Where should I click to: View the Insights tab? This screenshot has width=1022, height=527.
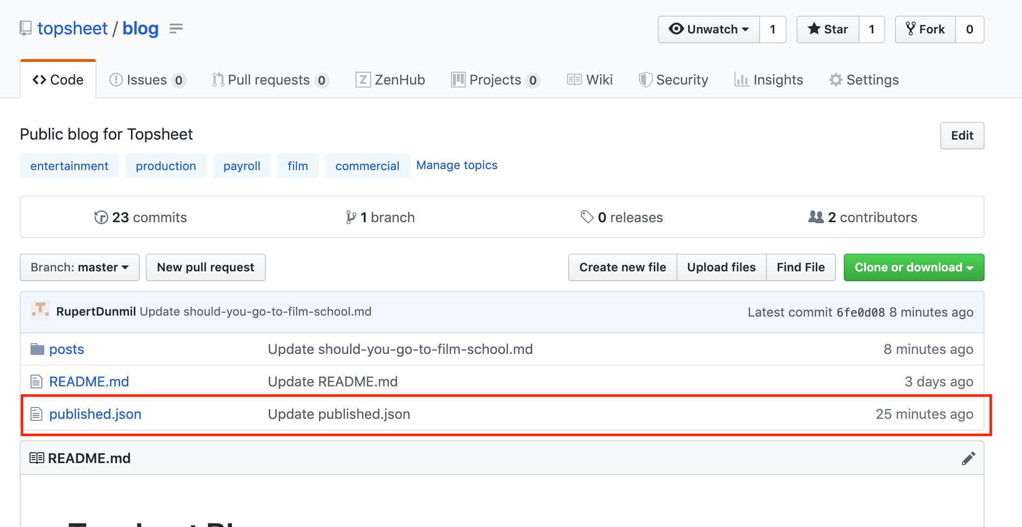point(768,80)
